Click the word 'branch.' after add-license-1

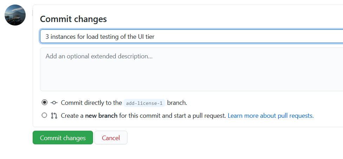[177, 103]
